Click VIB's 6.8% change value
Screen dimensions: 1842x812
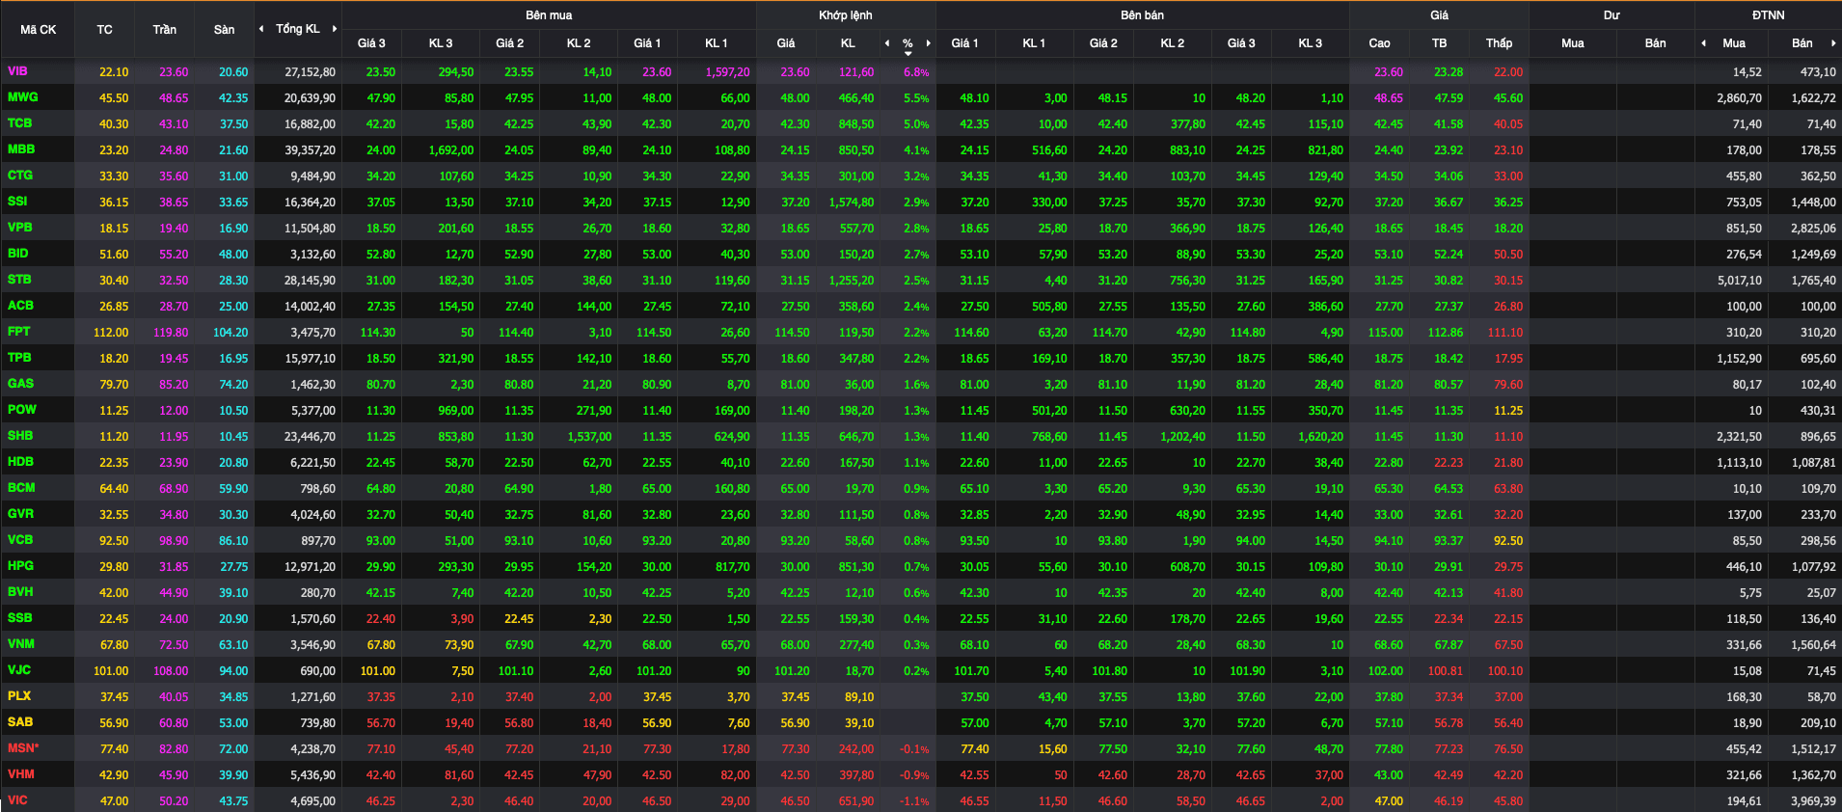pos(916,72)
